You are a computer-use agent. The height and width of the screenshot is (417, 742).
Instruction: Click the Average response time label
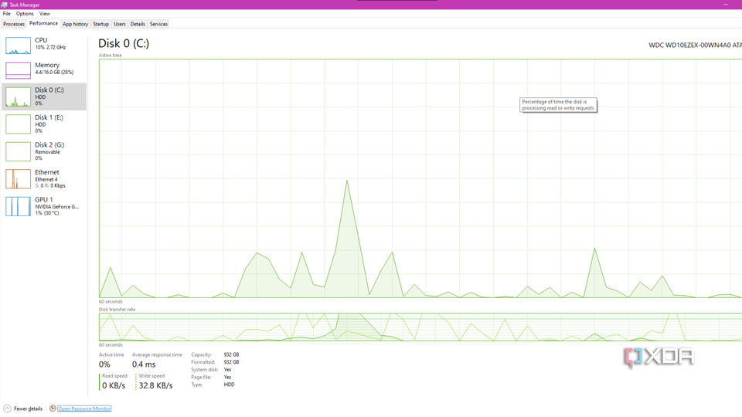point(157,354)
